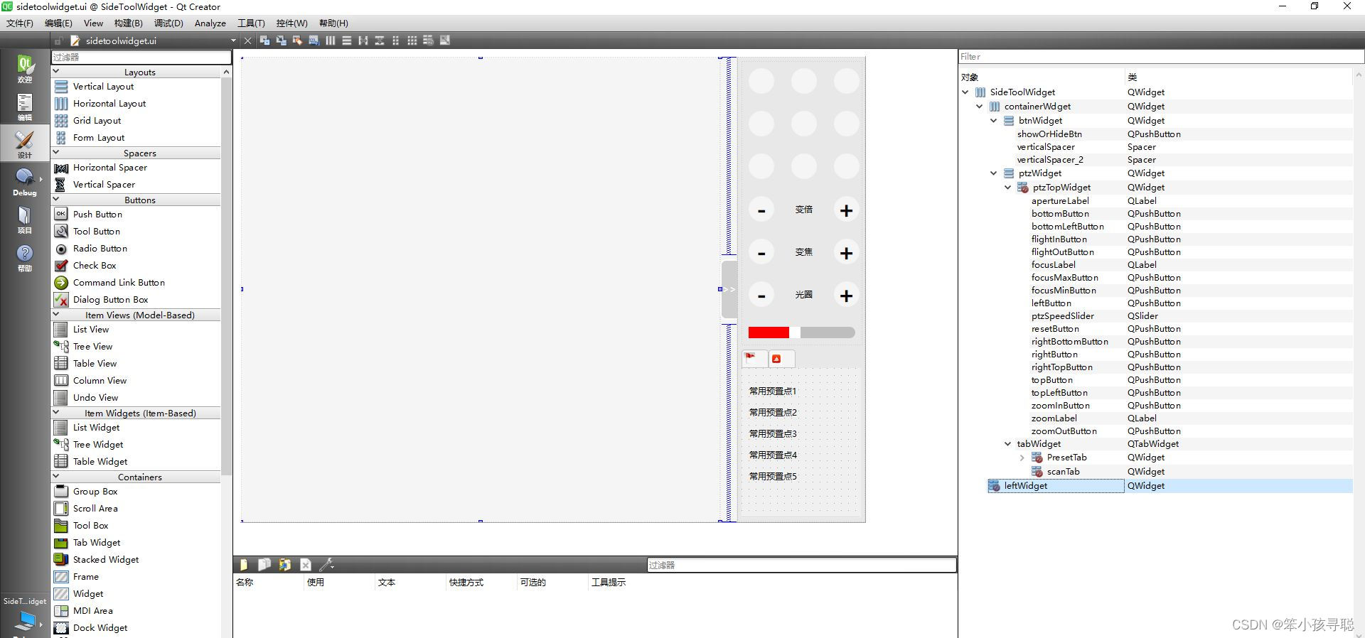The width and height of the screenshot is (1365, 638).
Task: Apply grid layout from toolbar
Action: [x=412, y=40]
